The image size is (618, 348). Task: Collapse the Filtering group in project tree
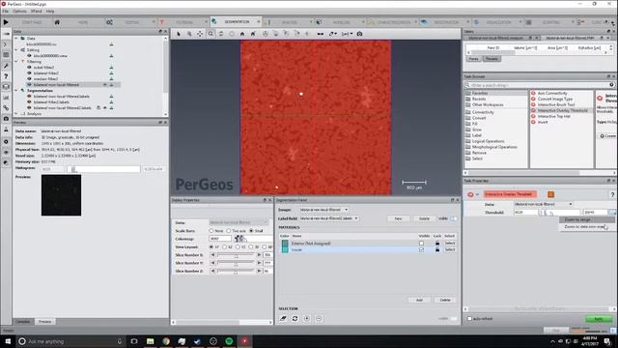[16, 62]
